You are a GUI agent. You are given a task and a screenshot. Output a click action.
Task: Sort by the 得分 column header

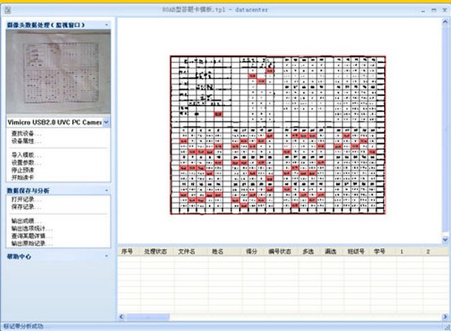251,251
